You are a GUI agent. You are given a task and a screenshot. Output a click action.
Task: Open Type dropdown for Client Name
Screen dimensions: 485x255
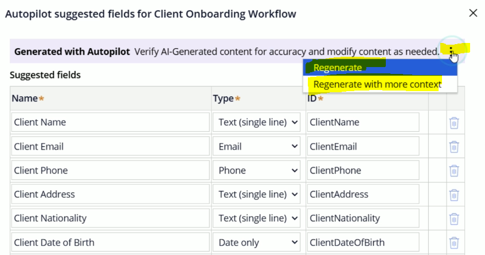point(256,122)
